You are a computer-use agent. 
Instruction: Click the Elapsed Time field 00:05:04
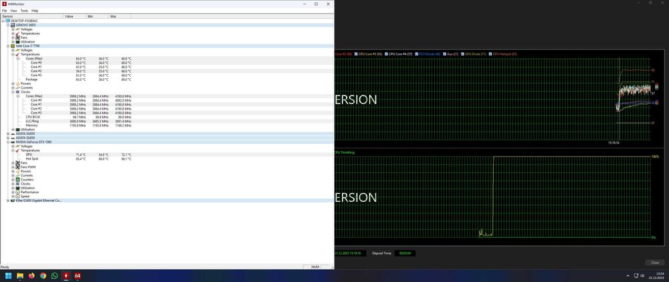(404, 253)
